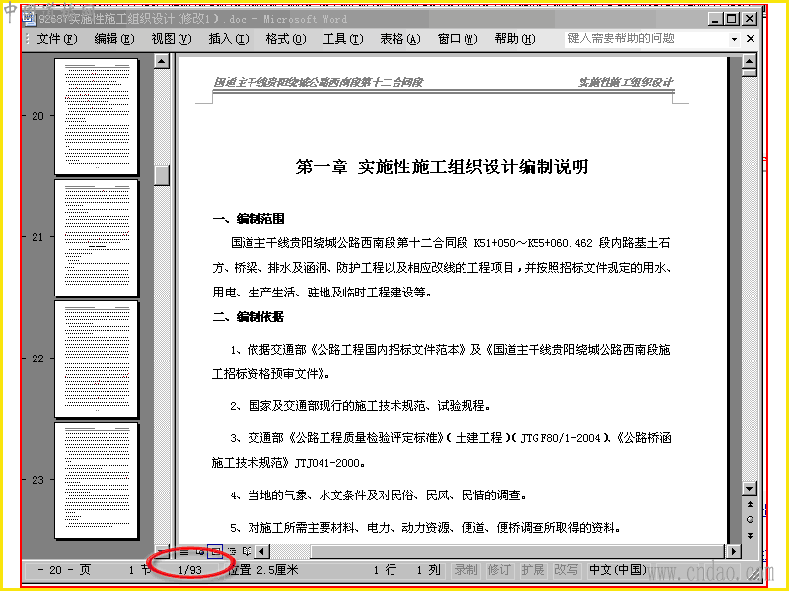Expand the help question box dropdown arrow
Screen dimensions: 789x591
pyautogui.click(x=734, y=39)
